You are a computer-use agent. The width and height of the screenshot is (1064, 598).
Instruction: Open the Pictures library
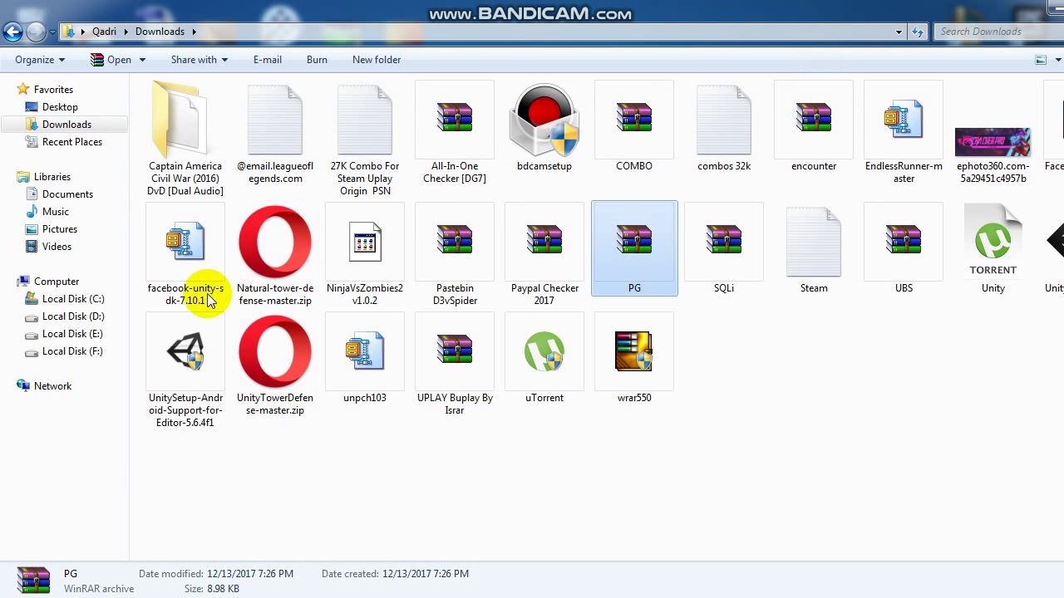(x=60, y=229)
